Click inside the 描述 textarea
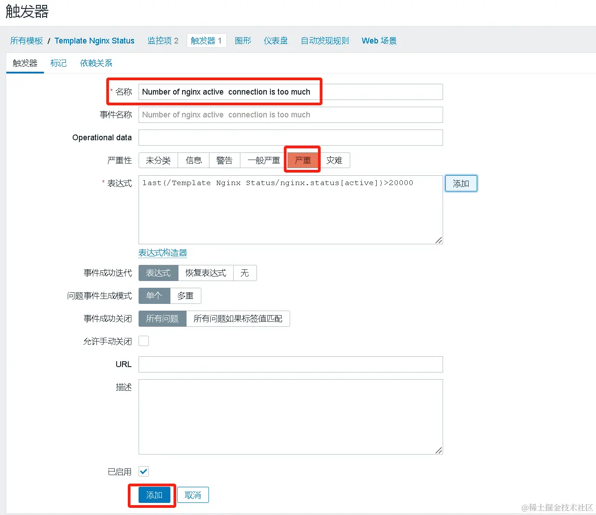Screen dimensions: 596x515 pyautogui.click(x=291, y=417)
